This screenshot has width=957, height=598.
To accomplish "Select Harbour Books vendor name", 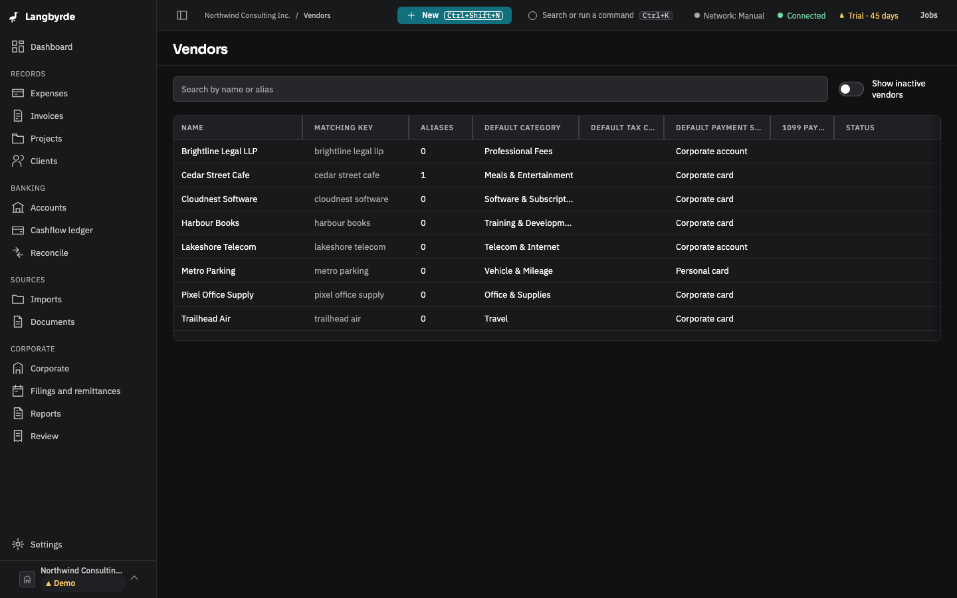I will (210, 223).
